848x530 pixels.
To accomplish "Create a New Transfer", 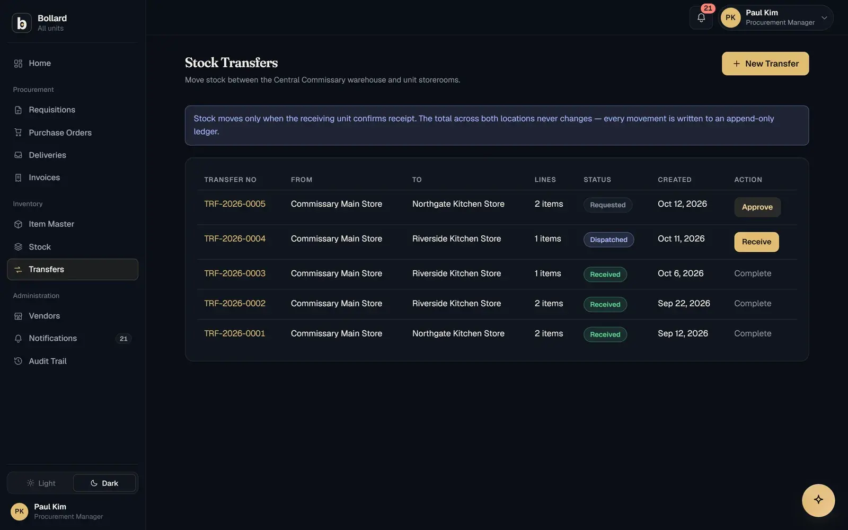I will [765, 64].
